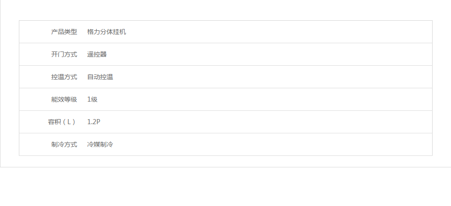Image resolution: width=451 pixels, height=206 pixels.
Task: Click the 制冷方式 label
Action: 64,145
